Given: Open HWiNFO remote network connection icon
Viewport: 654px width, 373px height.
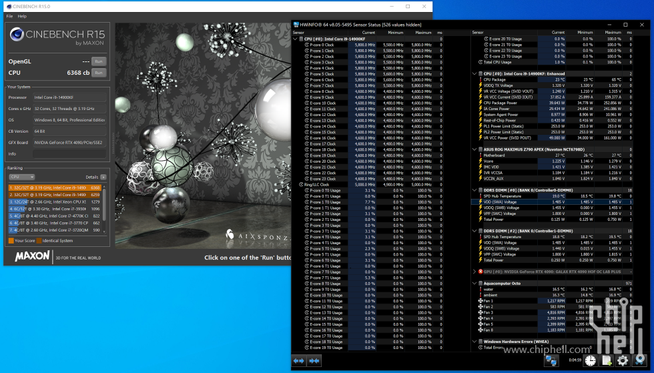Looking at the screenshot, I should click(551, 360).
